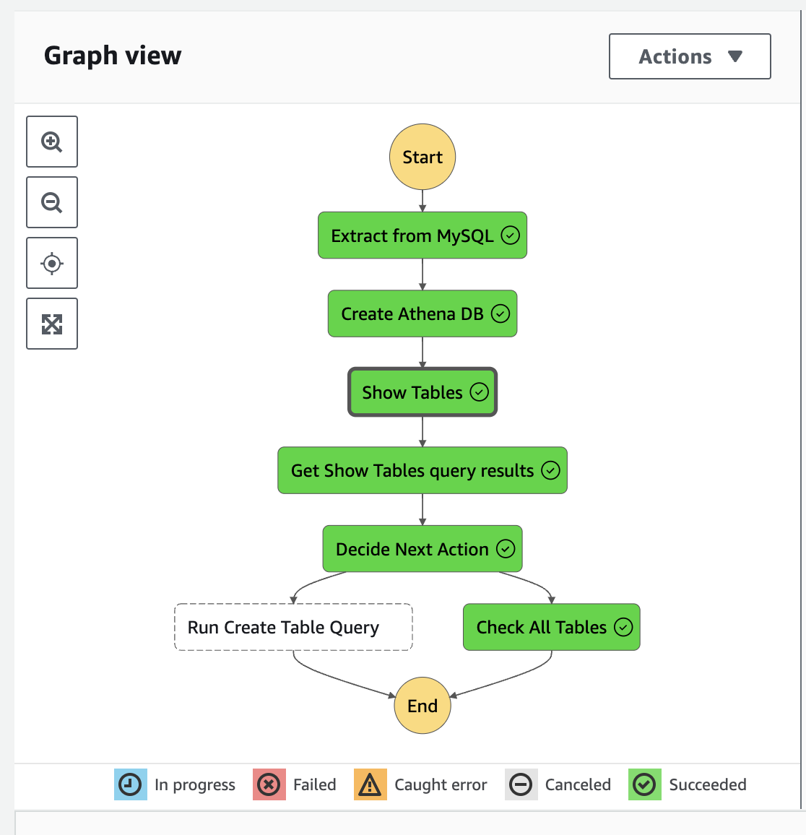Image resolution: width=806 pixels, height=835 pixels.
Task: Select the Show Tables step node
Action: pyautogui.click(x=422, y=392)
